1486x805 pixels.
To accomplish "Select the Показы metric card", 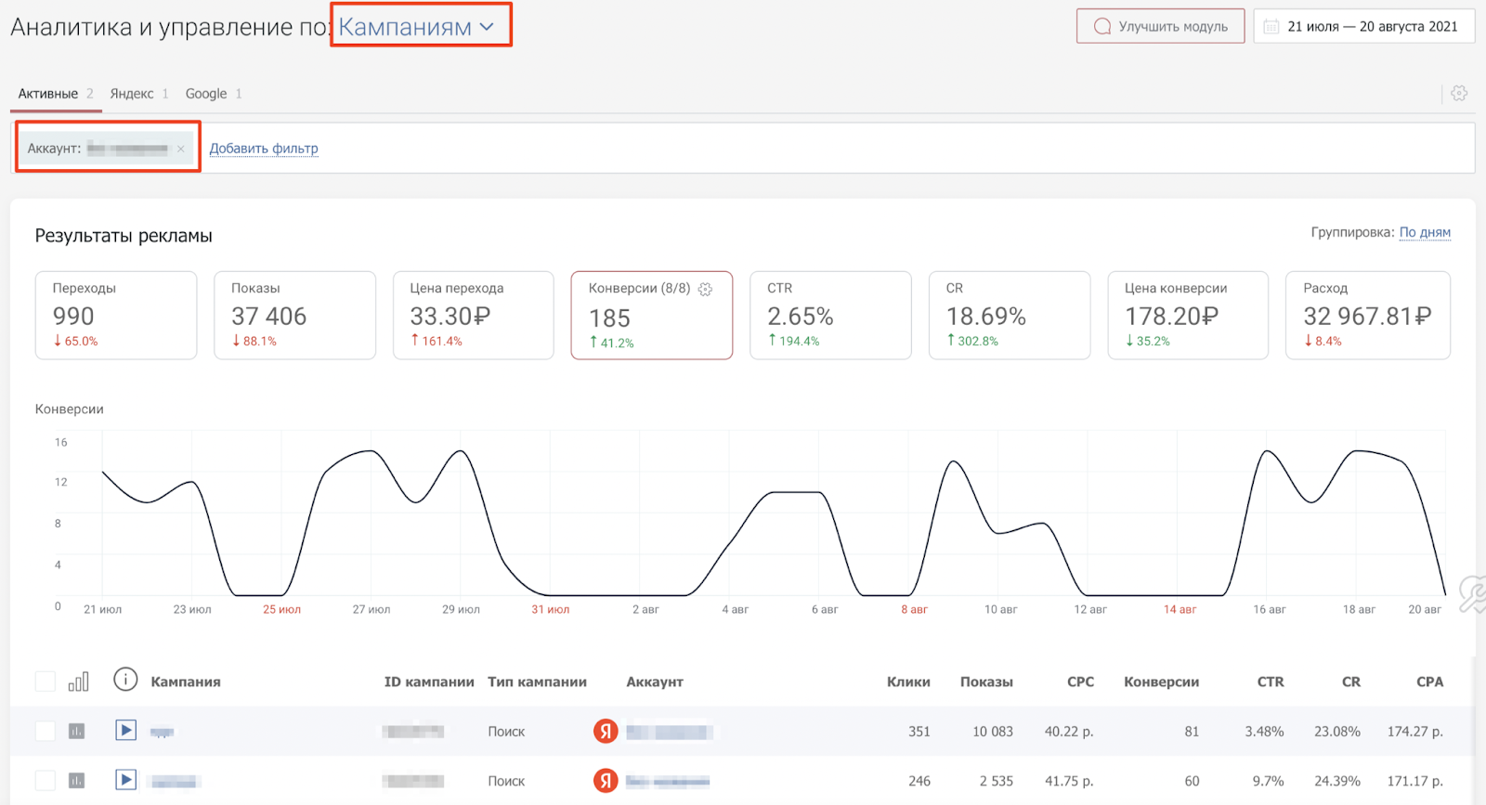I will point(294,315).
